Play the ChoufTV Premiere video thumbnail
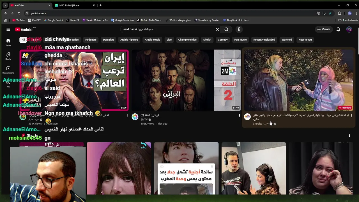Viewport: 359px width, 202px height. (x=298, y=80)
